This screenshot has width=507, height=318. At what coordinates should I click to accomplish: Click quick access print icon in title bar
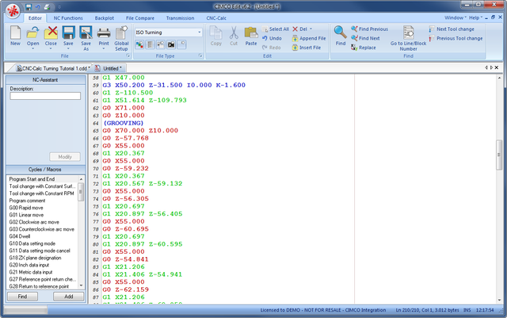(x=48, y=6)
